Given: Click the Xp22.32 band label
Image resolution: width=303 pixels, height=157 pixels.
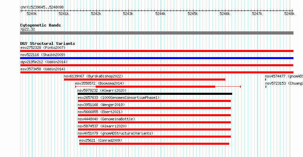Looking at the screenshot, I should click(28, 29).
